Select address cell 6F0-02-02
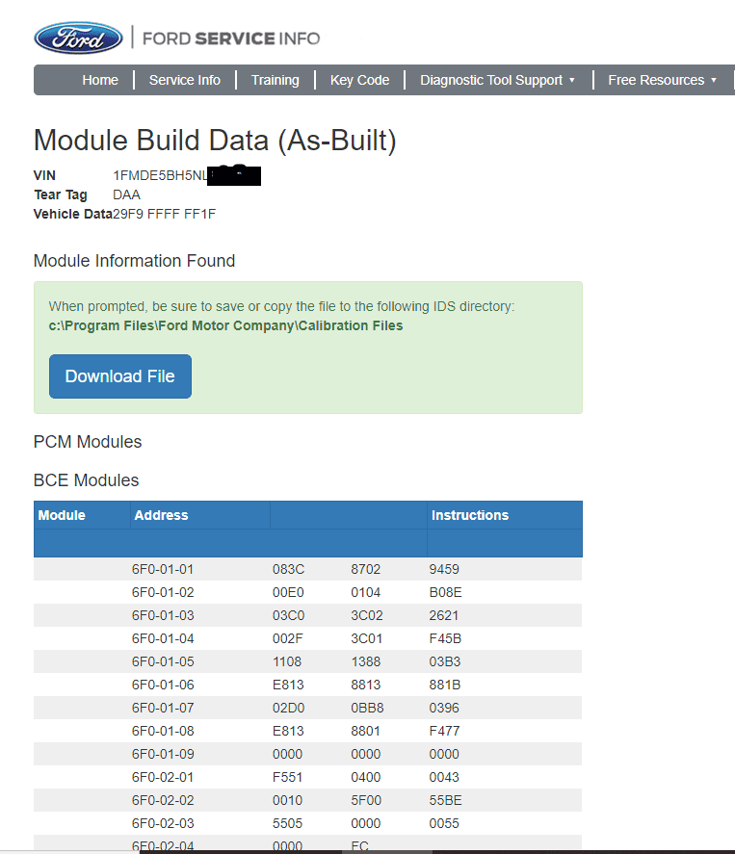This screenshot has width=735, height=854. pos(163,801)
